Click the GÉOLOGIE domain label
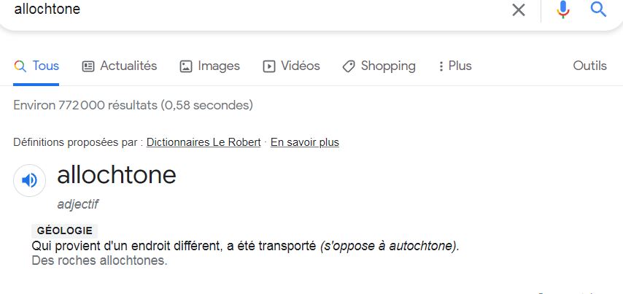The height and width of the screenshot is (294, 623). pos(65,231)
